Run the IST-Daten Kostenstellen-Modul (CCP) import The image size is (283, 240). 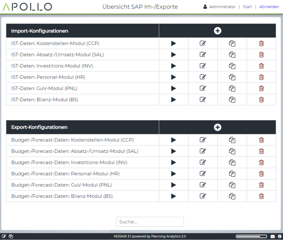coord(173,43)
